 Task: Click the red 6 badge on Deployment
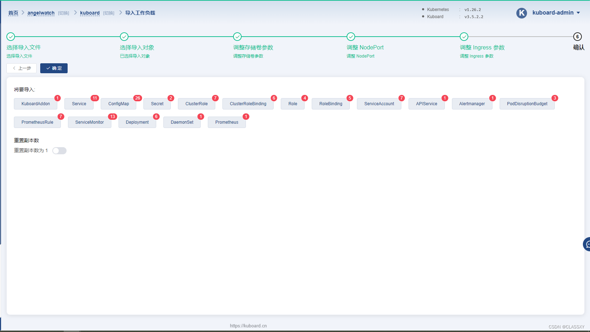coord(156,117)
